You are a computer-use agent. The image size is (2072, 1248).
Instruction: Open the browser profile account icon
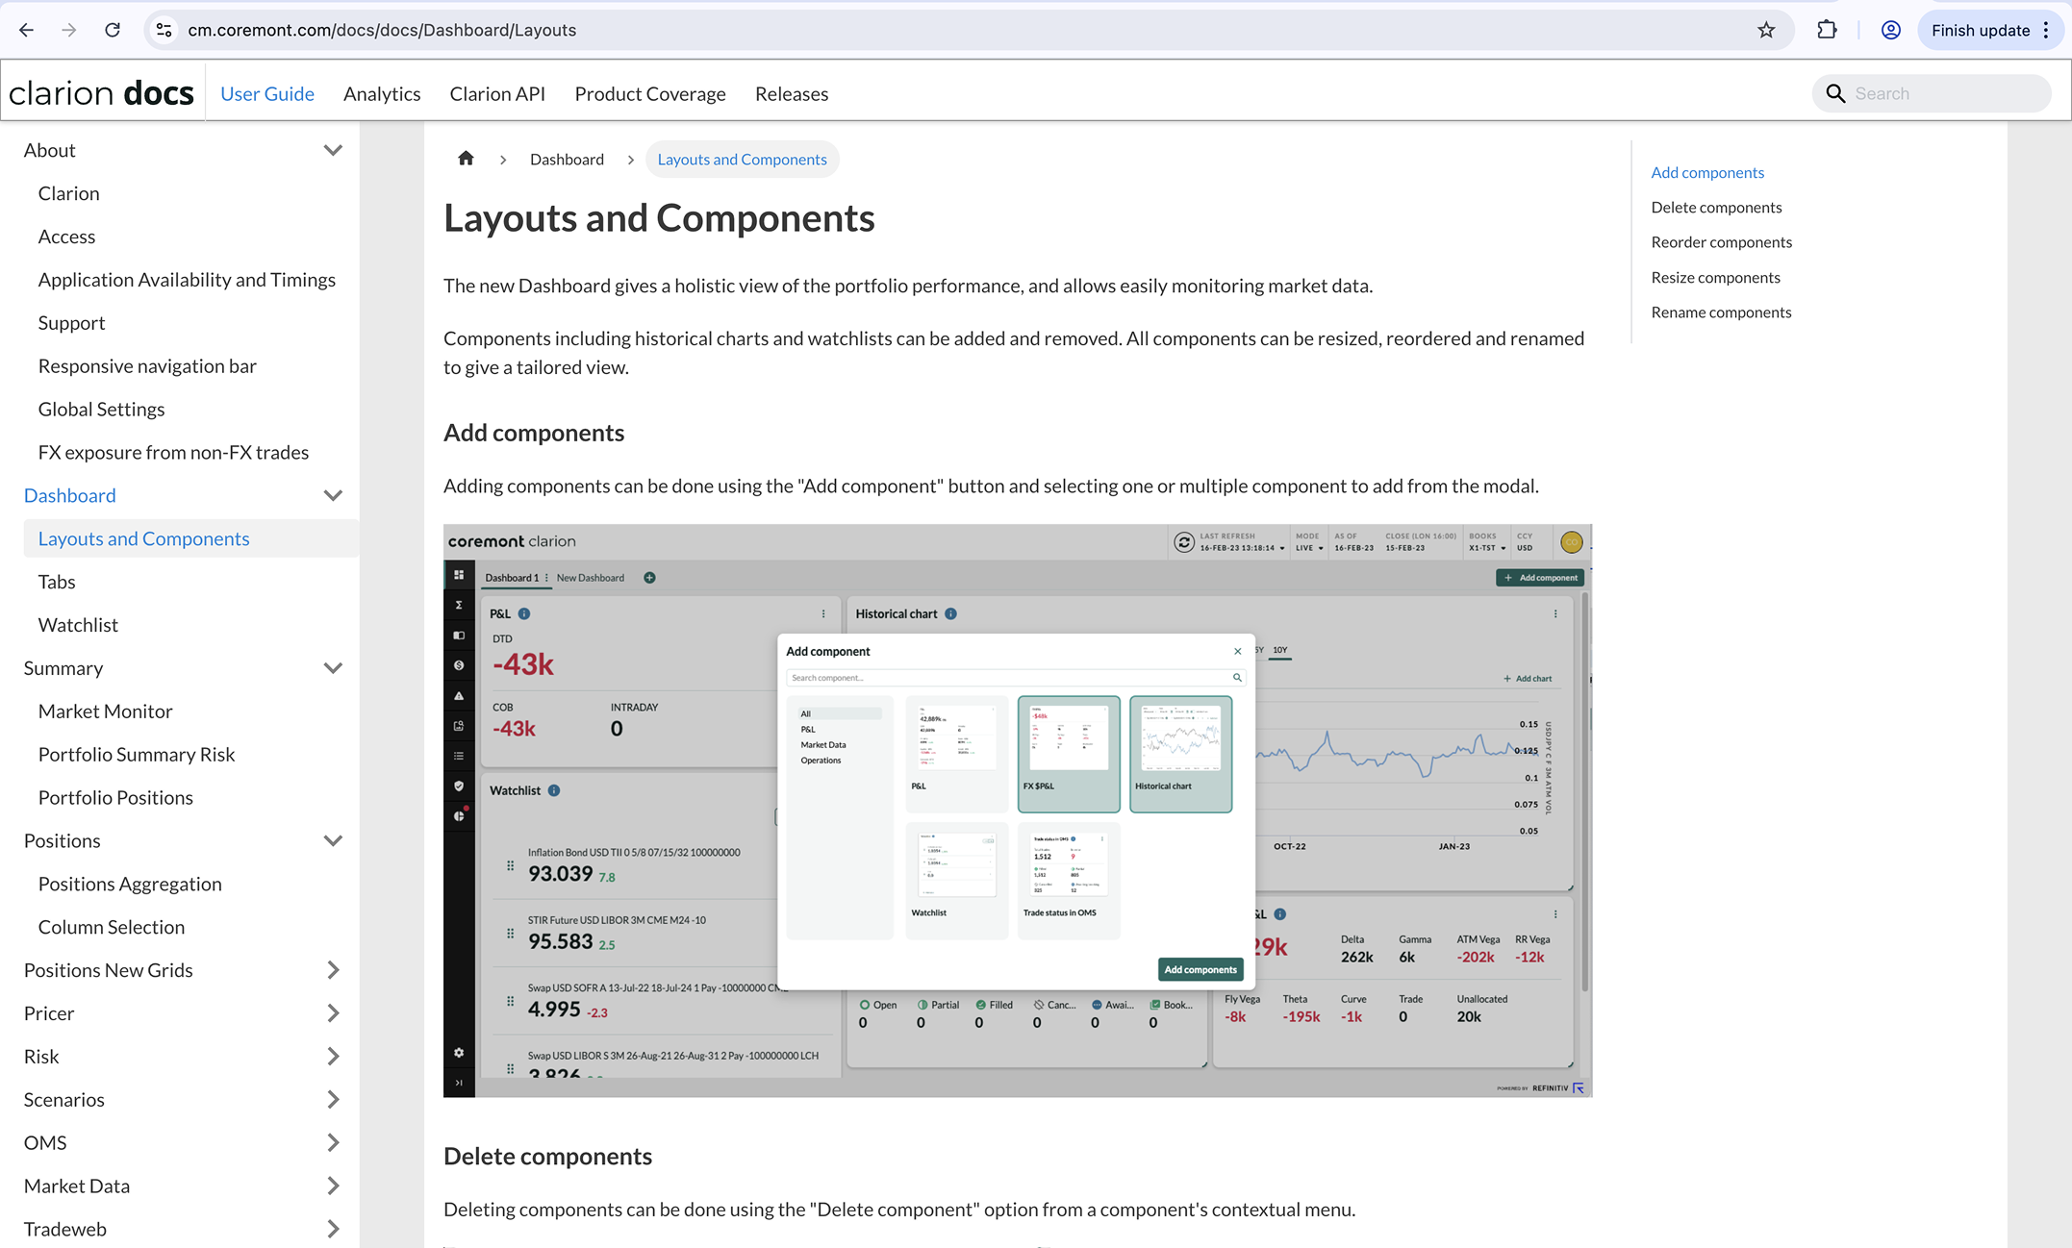click(x=1890, y=30)
